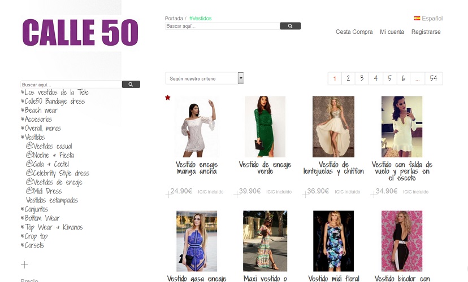Go to page 1
The width and height of the screenshot is (468, 282).
click(335, 78)
